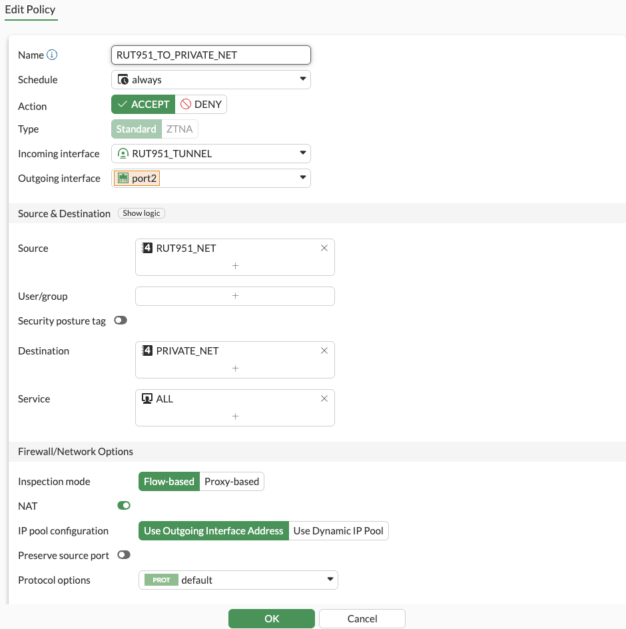Remove RUT951_NET from Source
The width and height of the screenshot is (626, 629).
[324, 248]
